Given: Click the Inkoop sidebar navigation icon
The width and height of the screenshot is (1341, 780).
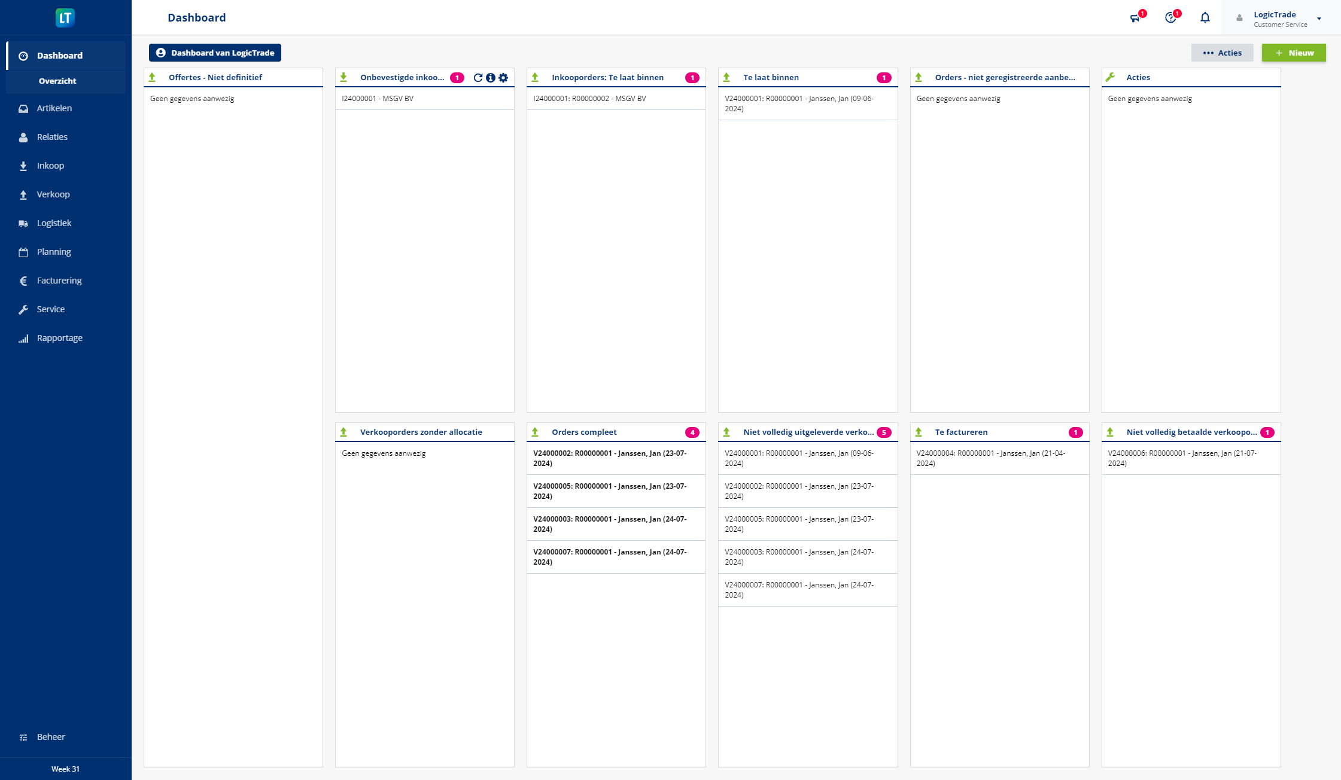Looking at the screenshot, I should pos(23,165).
